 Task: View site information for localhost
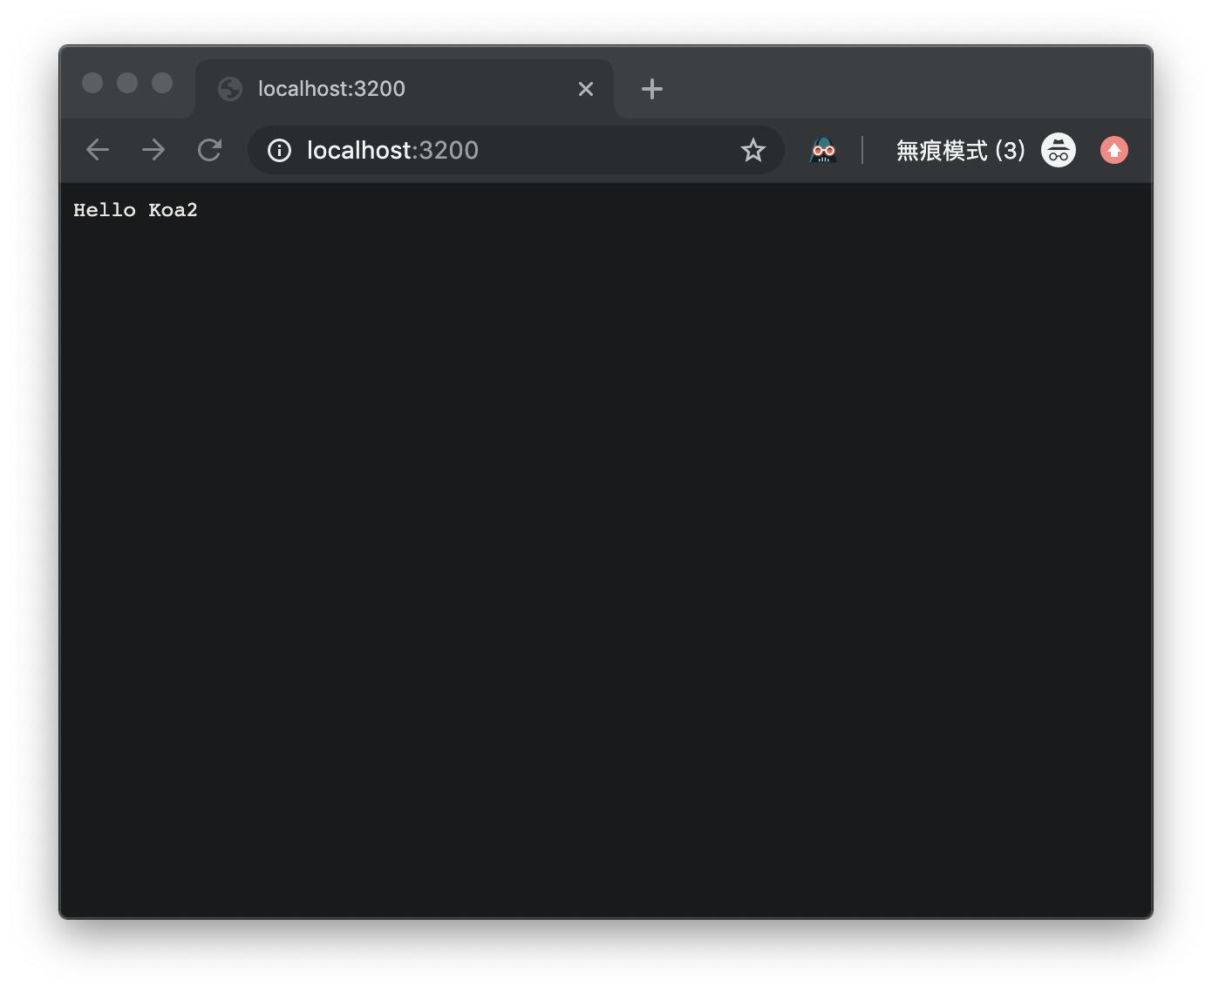279,150
